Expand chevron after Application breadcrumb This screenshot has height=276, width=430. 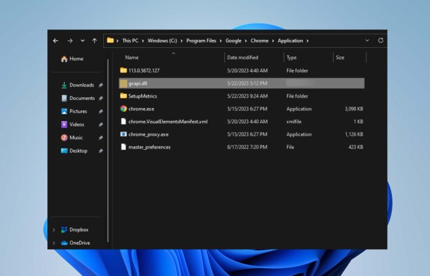[307, 41]
